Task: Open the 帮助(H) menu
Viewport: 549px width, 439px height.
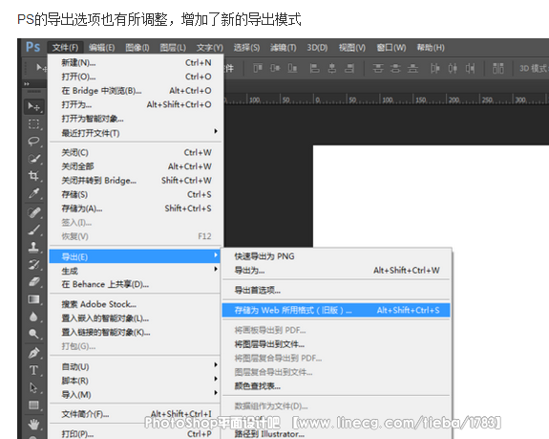Action: tap(431, 47)
